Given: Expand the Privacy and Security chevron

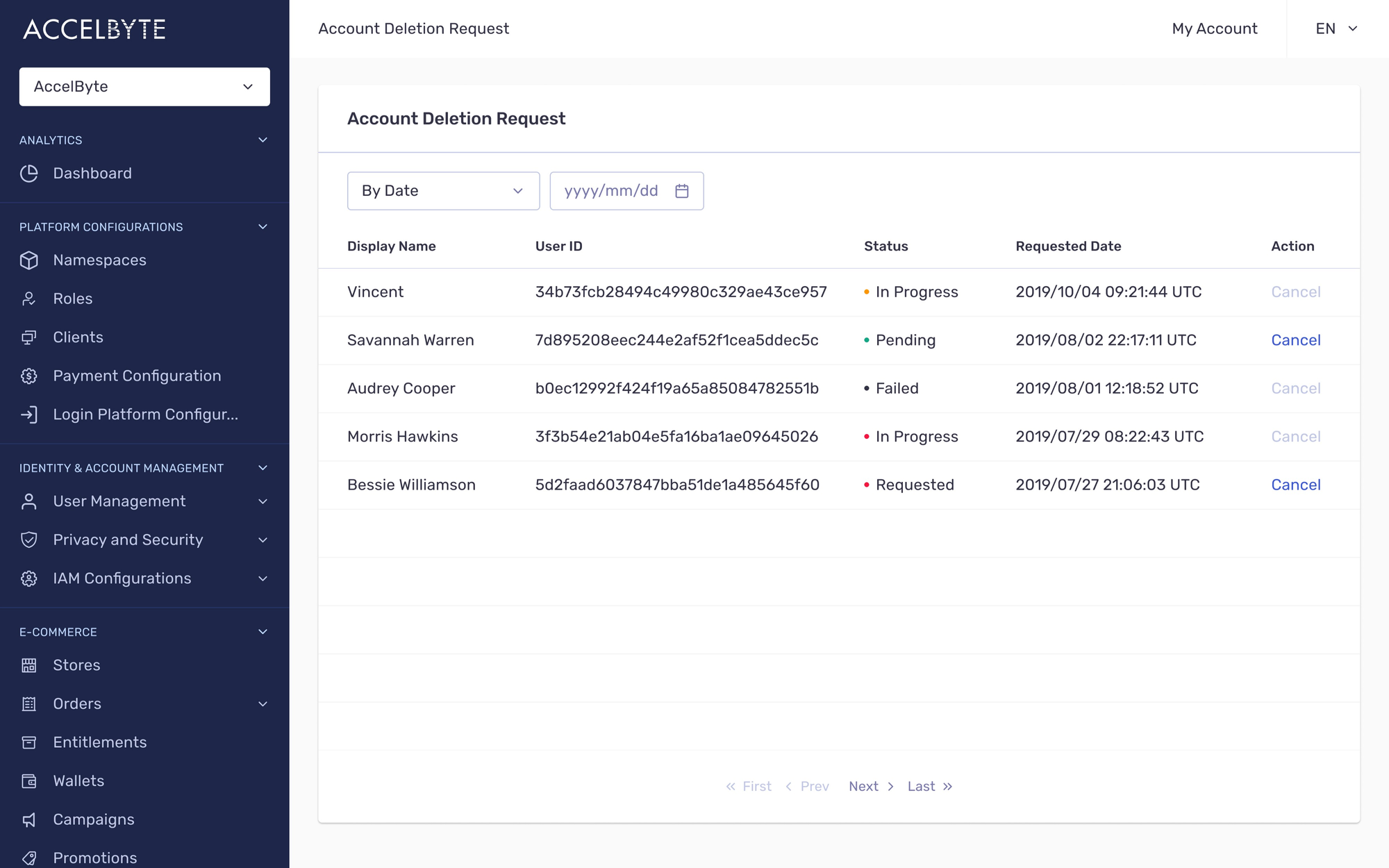Looking at the screenshot, I should 263,540.
